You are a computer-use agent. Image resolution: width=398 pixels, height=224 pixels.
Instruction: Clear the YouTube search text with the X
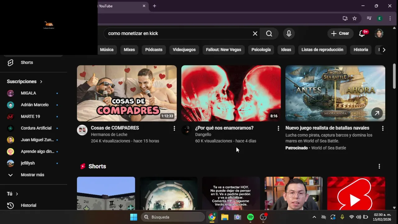tap(255, 34)
